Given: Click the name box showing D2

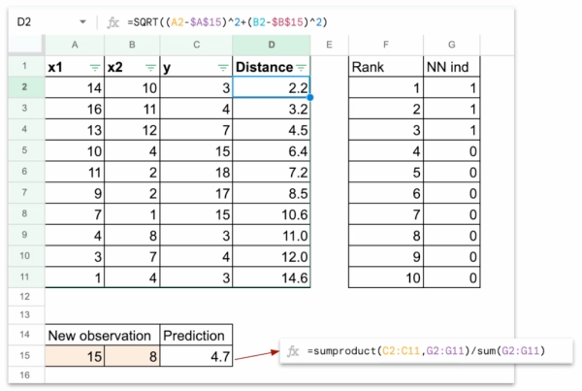Looking at the screenshot, I should tap(39, 20).
